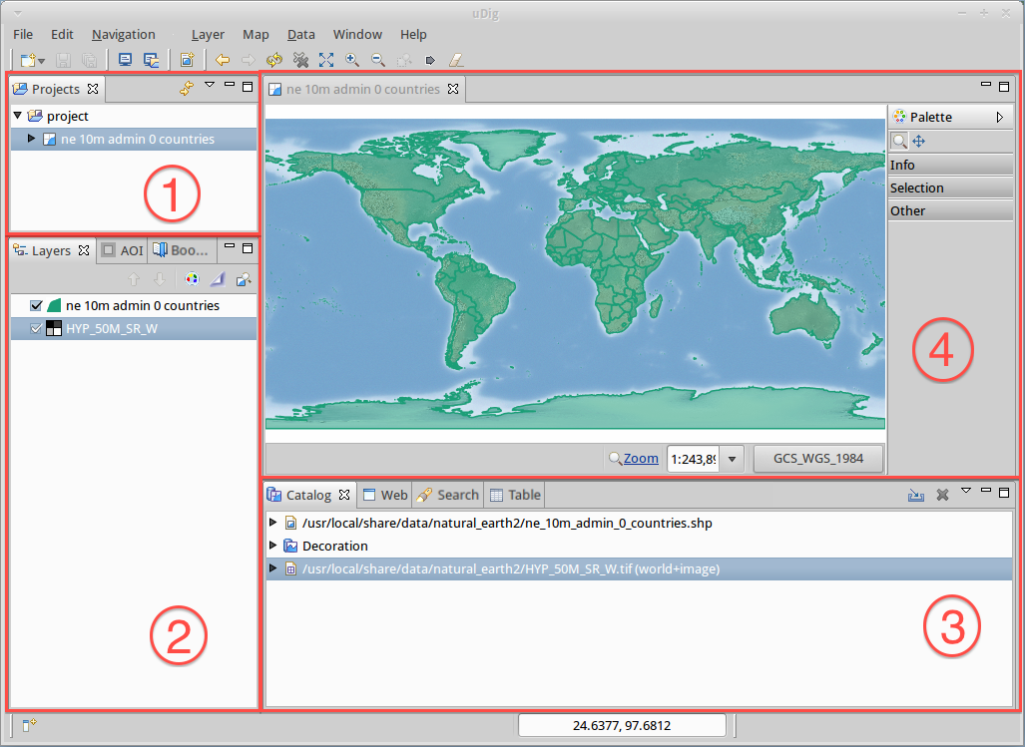Screen dimensions: 1025x747
Task: Go back with the yellow left arrow
Action: [x=223, y=60]
